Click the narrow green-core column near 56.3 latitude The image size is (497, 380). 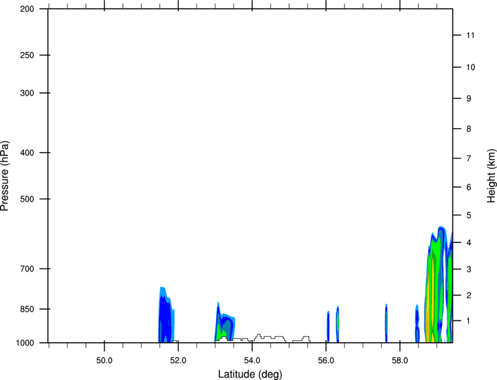[337, 324]
